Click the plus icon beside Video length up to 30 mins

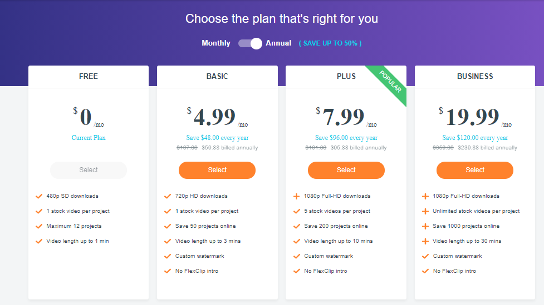click(x=425, y=241)
